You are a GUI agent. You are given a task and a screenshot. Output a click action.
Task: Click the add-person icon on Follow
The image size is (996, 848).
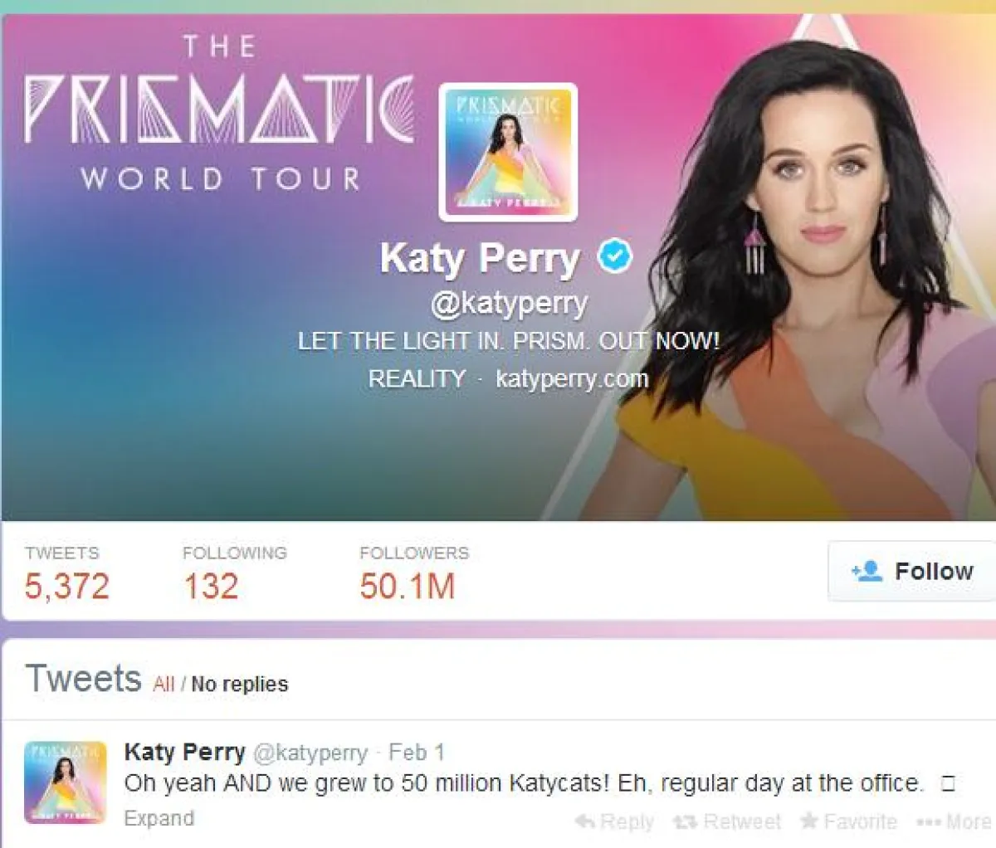867,571
